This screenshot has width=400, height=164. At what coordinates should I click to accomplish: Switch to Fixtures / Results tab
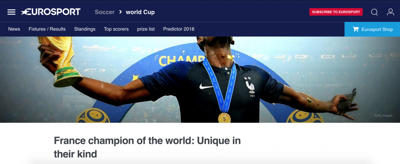point(47,29)
